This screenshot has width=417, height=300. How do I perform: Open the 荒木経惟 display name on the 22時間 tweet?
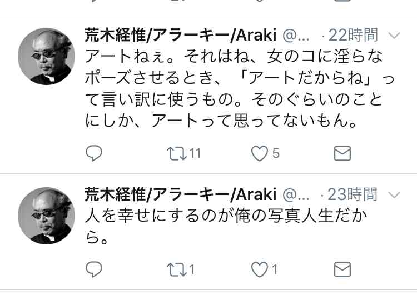(181, 35)
